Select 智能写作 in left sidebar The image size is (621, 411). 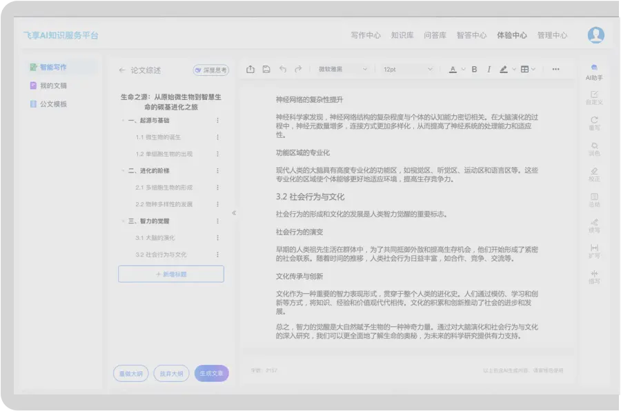tap(61, 67)
